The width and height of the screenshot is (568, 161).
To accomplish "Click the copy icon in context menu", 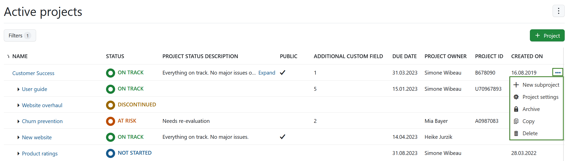I will click(516, 121).
